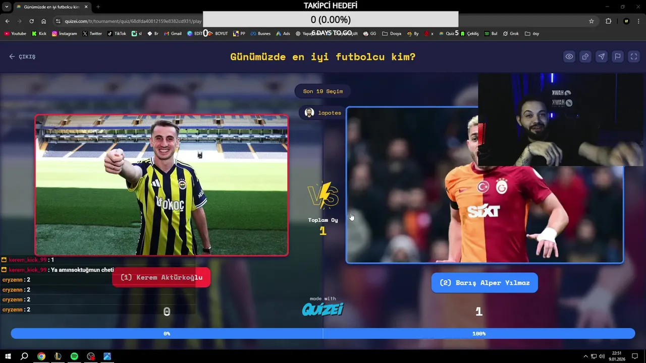Click the flag report icon
This screenshot has width=646, height=363.
pos(617,56)
